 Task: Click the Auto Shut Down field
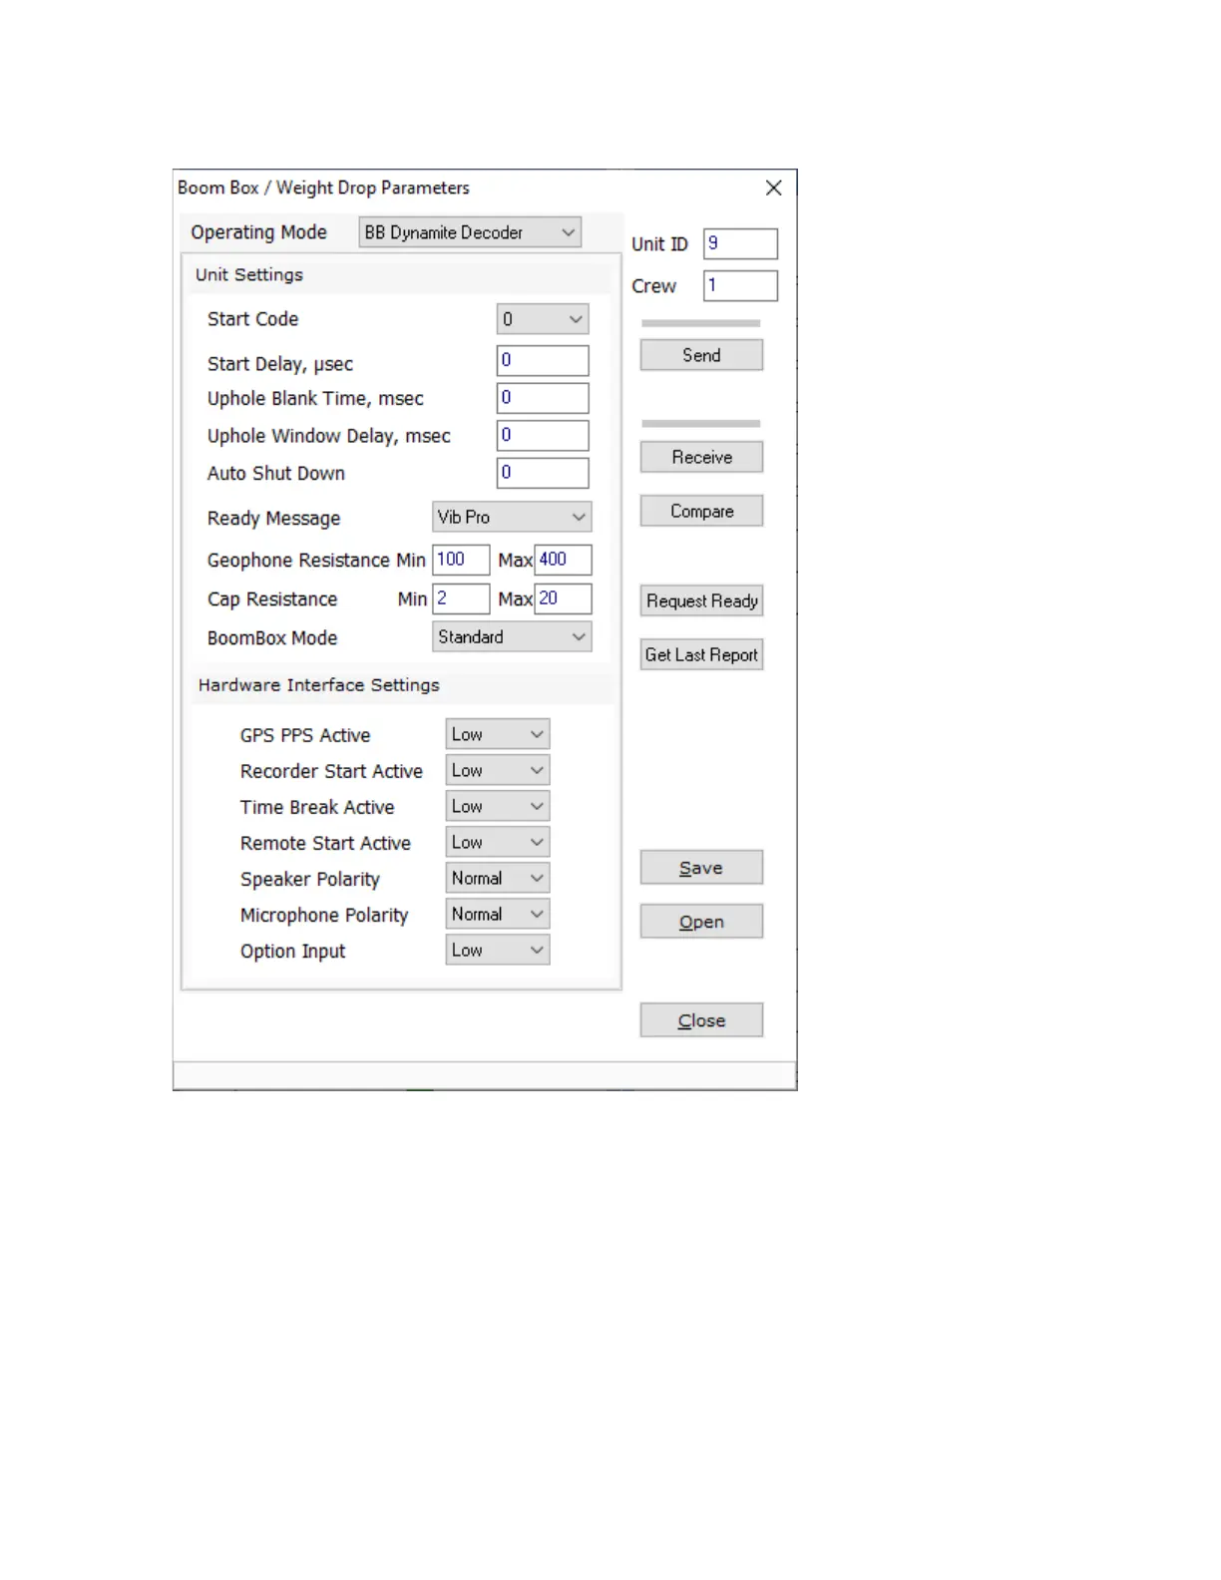(x=543, y=473)
